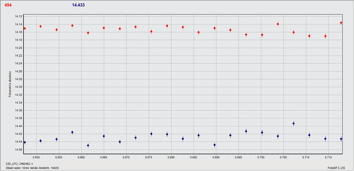The height and width of the screenshot is (171, 354).
Task: Click the 14.36 y-axis tick label
Action: (19, 111)
